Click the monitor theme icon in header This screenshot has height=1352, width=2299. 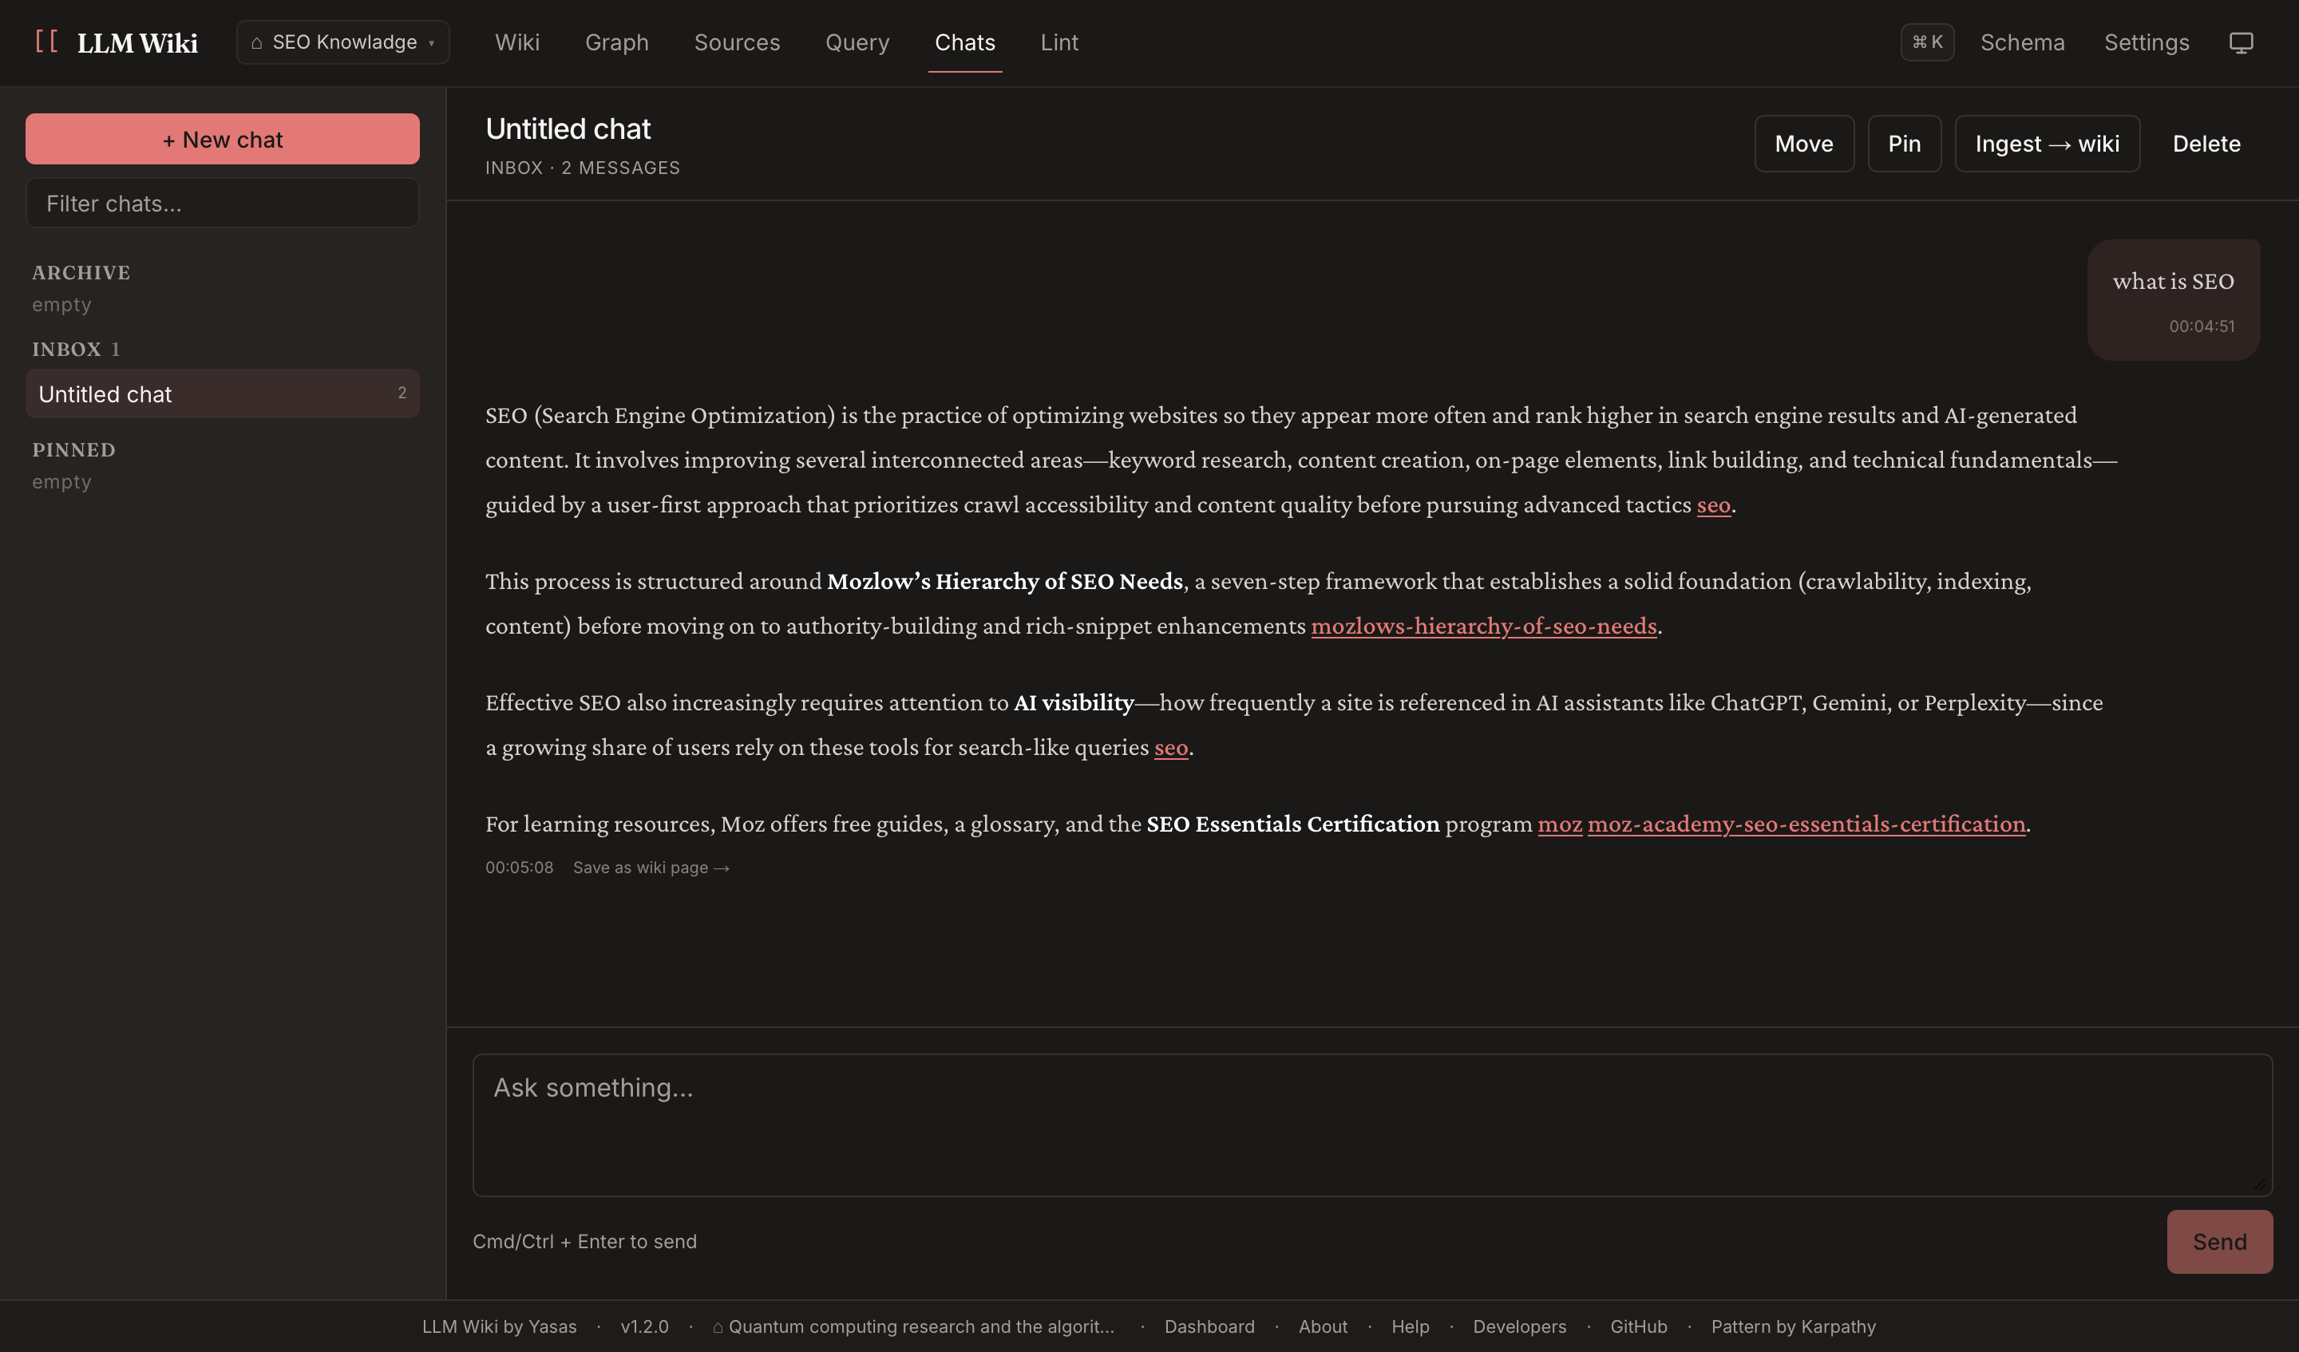[x=2241, y=43]
